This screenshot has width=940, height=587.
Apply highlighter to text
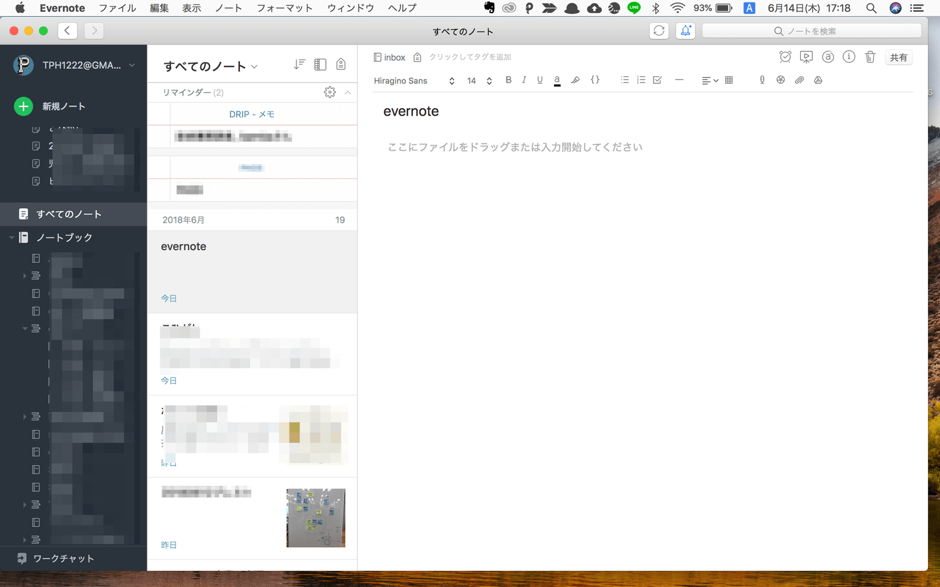[575, 80]
